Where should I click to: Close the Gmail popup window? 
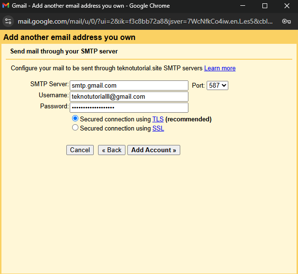(x=287, y=6)
